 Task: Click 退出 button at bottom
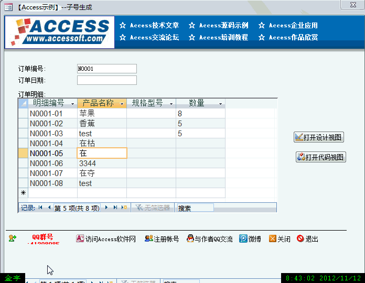coord(307,239)
